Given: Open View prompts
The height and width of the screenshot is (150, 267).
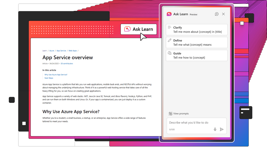Looking at the screenshot, I should point(179,113).
